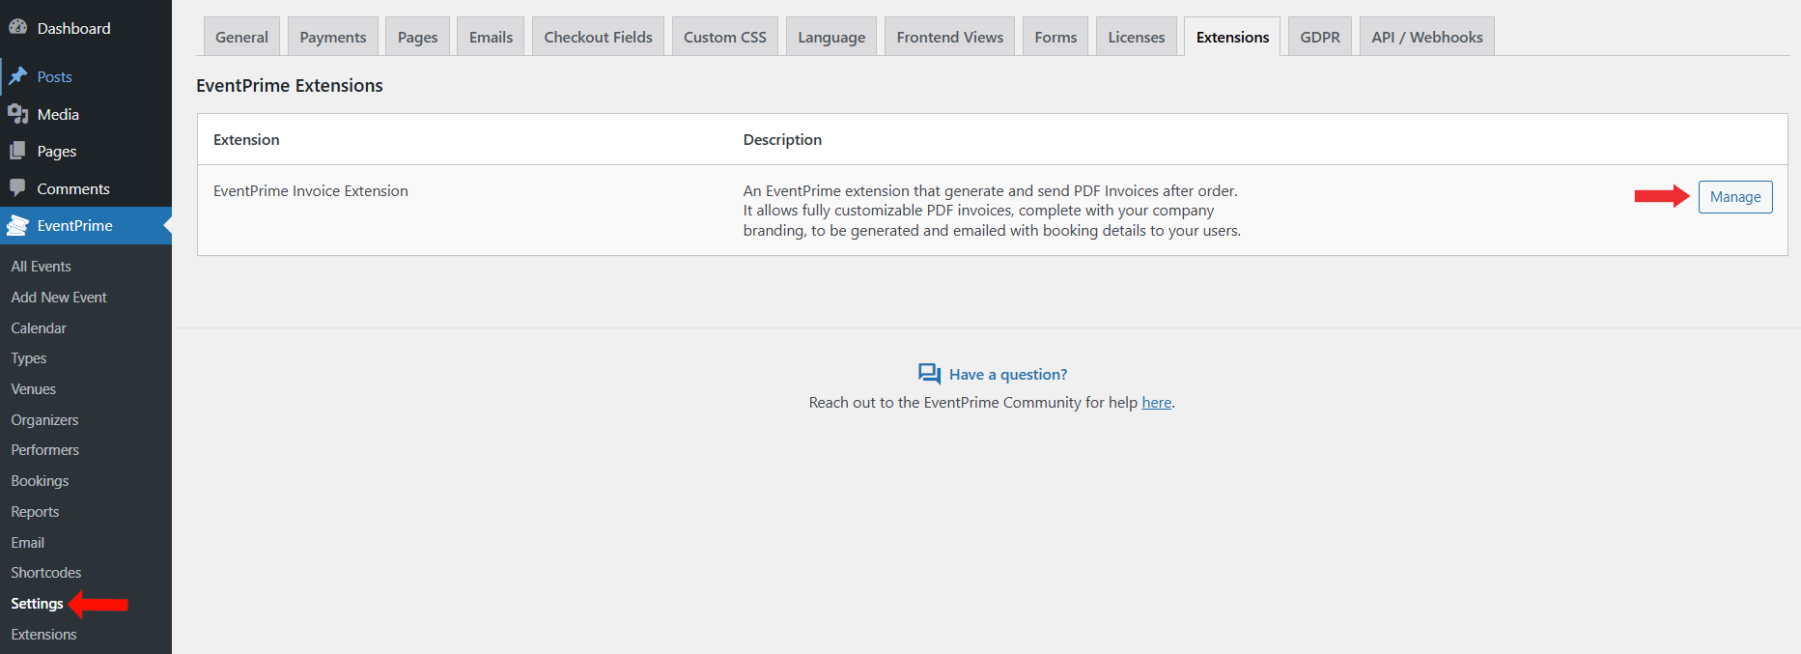1801x654 pixels.
Task: Click the EventPrime menu icon
Action: tap(17, 225)
